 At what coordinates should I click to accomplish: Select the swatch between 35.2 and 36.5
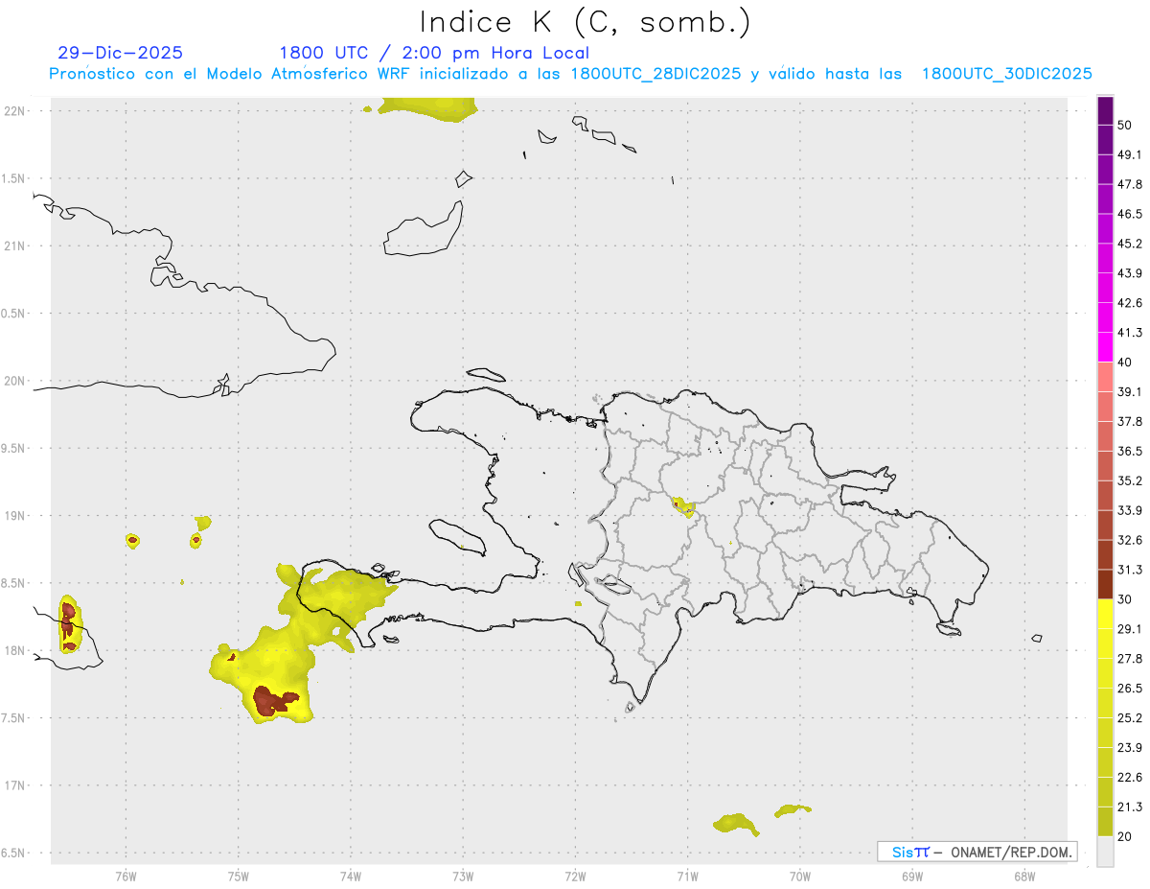point(1106,466)
